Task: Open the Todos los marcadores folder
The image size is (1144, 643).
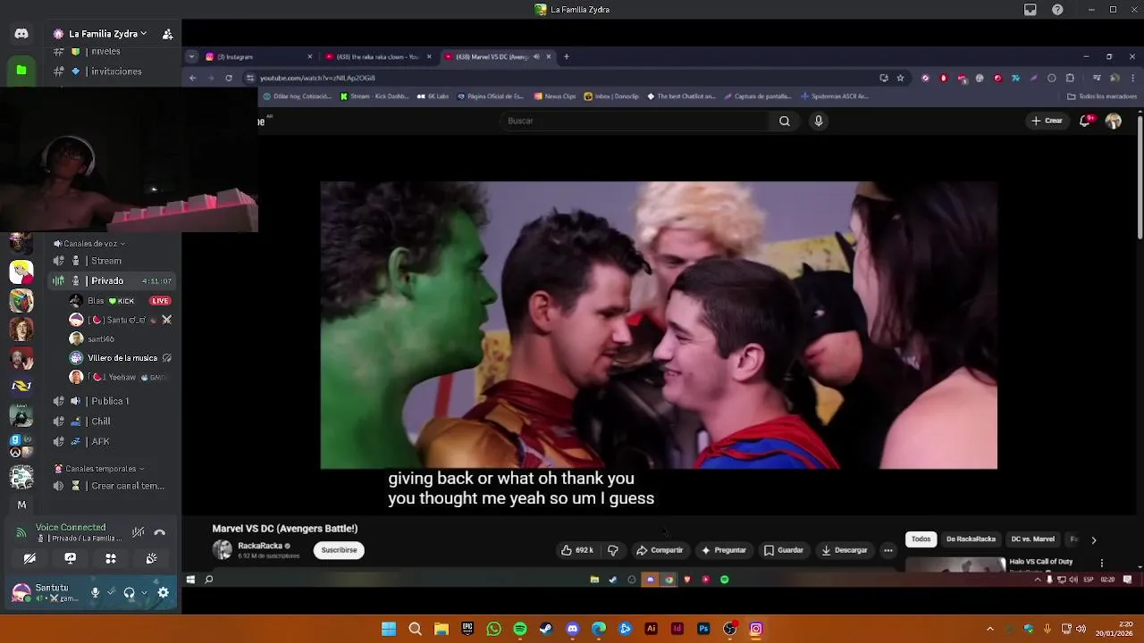Action: click(1102, 96)
